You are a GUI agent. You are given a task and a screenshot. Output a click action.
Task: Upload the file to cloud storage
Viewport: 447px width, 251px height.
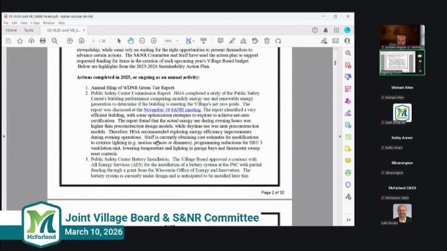click(x=32, y=41)
